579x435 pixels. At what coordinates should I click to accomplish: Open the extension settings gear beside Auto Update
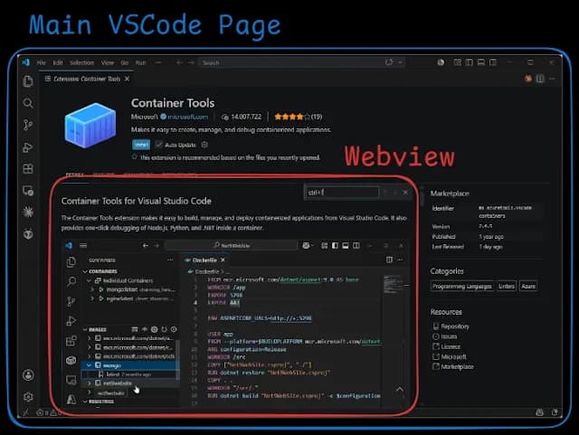[x=204, y=145]
